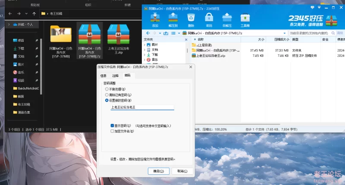345x185 pixels.
Task: Click the horizontal scrollbar in 2345好压 file list
Action: 238,124
